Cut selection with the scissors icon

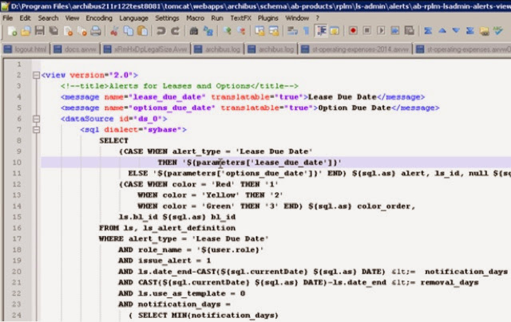pyautogui.click(x=114, y=31)
